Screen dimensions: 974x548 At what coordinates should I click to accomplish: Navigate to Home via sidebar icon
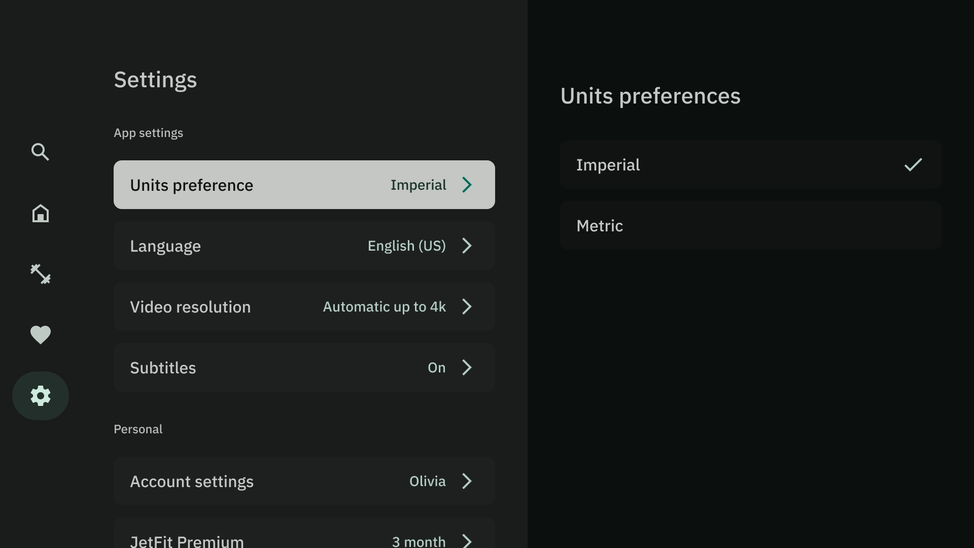(x=40, y=213)
